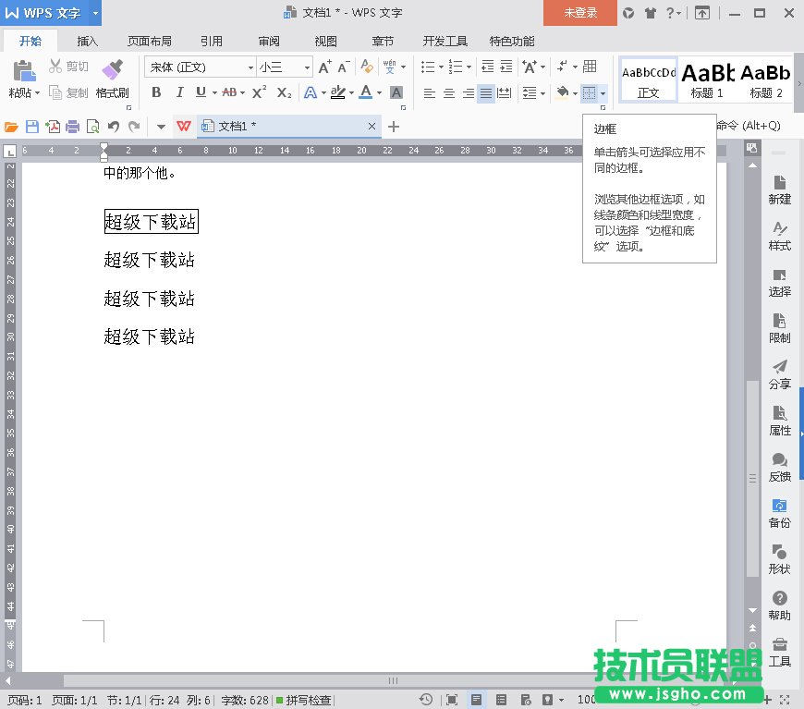
Task: Expand the font size dropdown 小三
Action: (x=307, y=67)
